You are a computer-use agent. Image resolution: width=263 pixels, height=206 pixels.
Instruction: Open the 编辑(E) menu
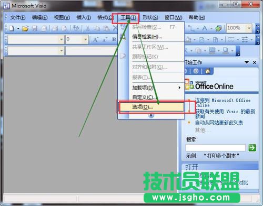click(x=39, y=17)
